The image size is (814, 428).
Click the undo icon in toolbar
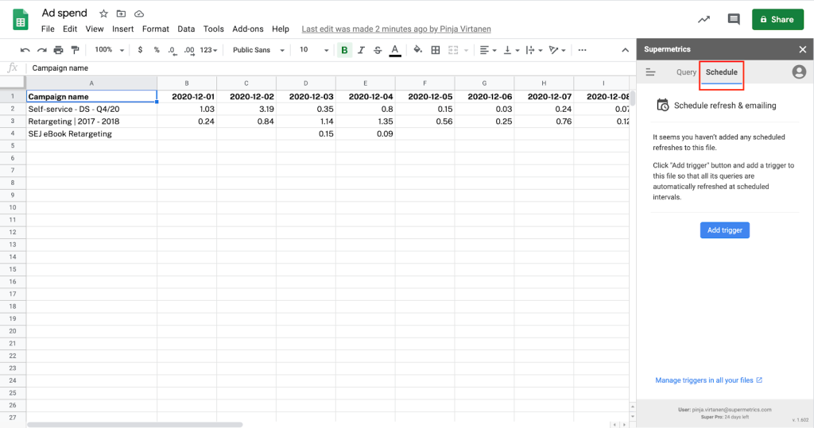[x=25, y=50]
